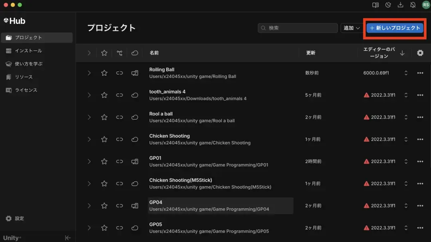Open 設定 at bottom of sidebar
This screenshot has height=242, width=431.
click(19, 219)
